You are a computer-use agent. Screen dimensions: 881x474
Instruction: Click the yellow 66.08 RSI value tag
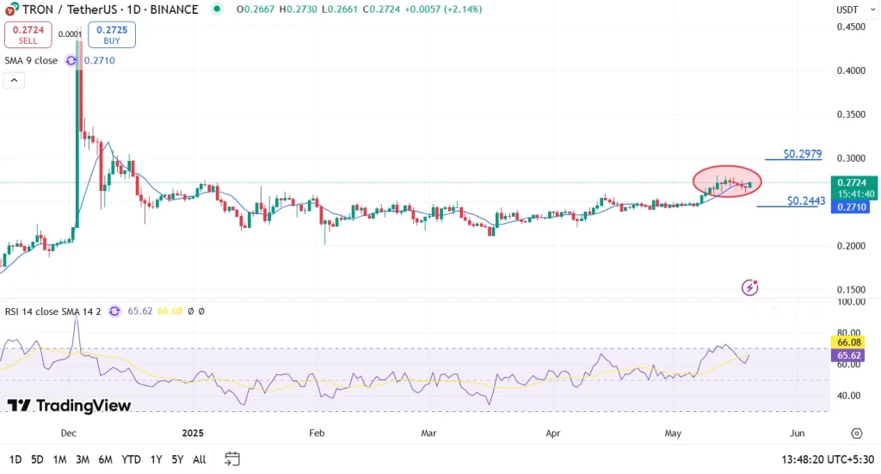pyautogui.click(x=848, y=342)
